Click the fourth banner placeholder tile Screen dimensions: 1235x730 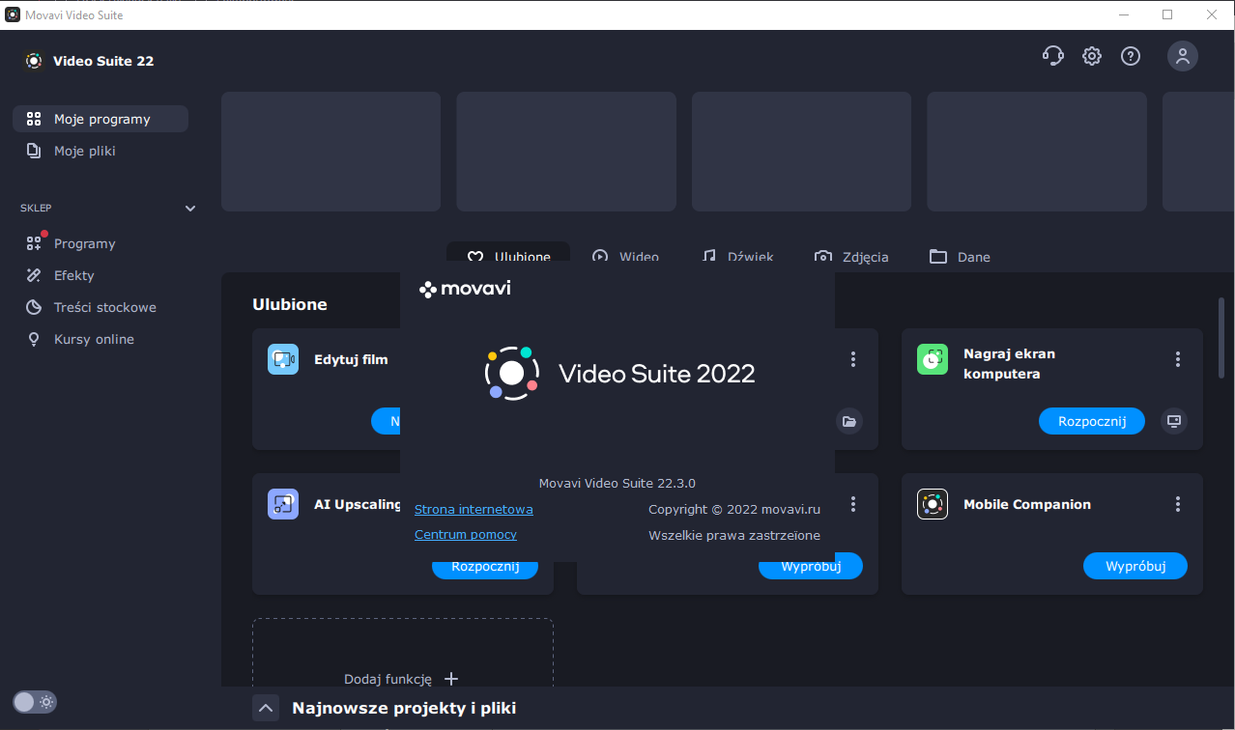tap(1037, 152)
